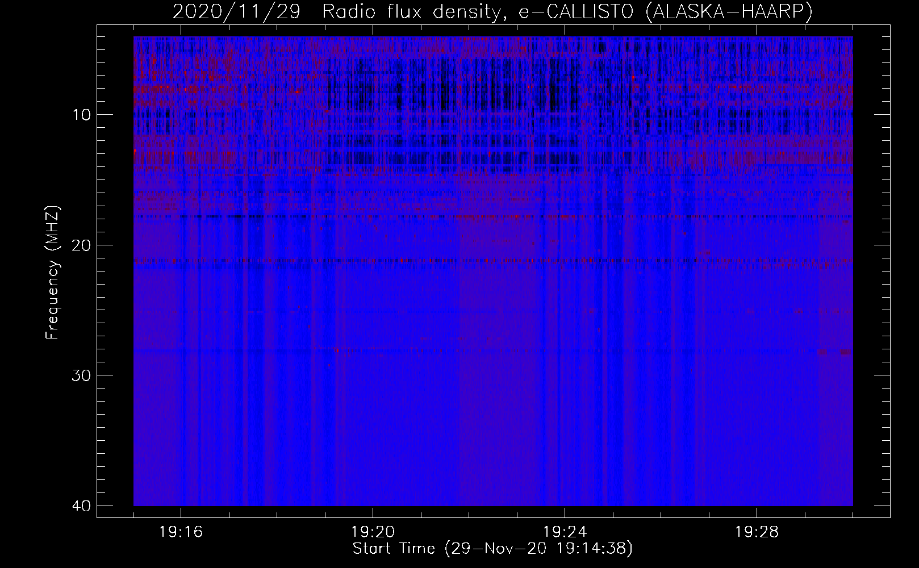Click the '19:16' time tick label
919x568 pixels.
coord(181,532)
